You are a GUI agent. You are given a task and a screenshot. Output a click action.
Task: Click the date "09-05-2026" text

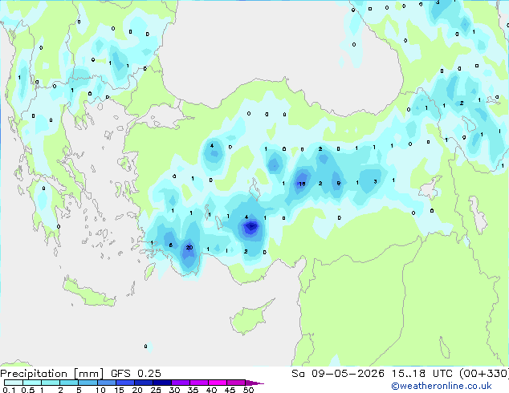tap(348, 374)
